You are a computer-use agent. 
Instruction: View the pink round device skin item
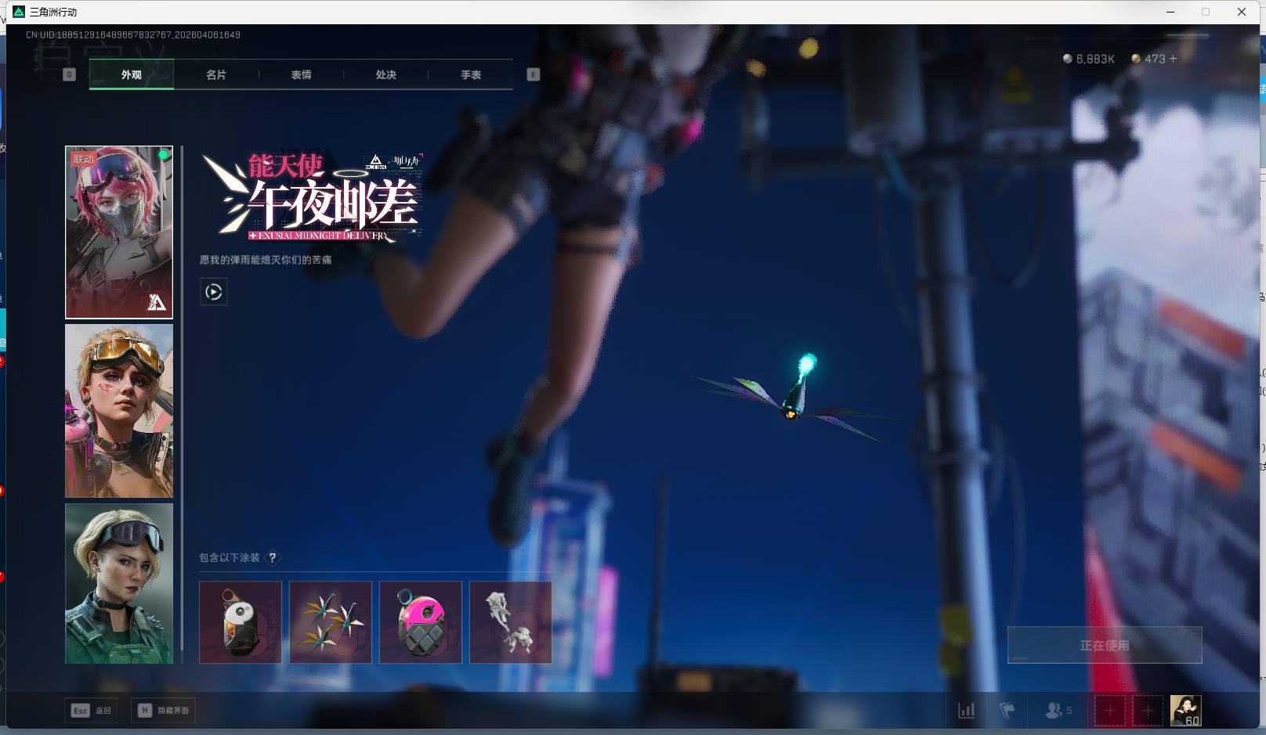[x=421, y=622]
